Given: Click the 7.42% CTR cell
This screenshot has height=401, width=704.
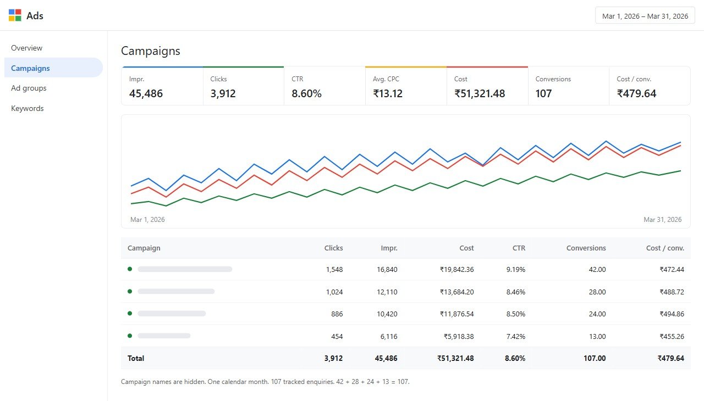Looking at the screenshot, I should [516, 336].
